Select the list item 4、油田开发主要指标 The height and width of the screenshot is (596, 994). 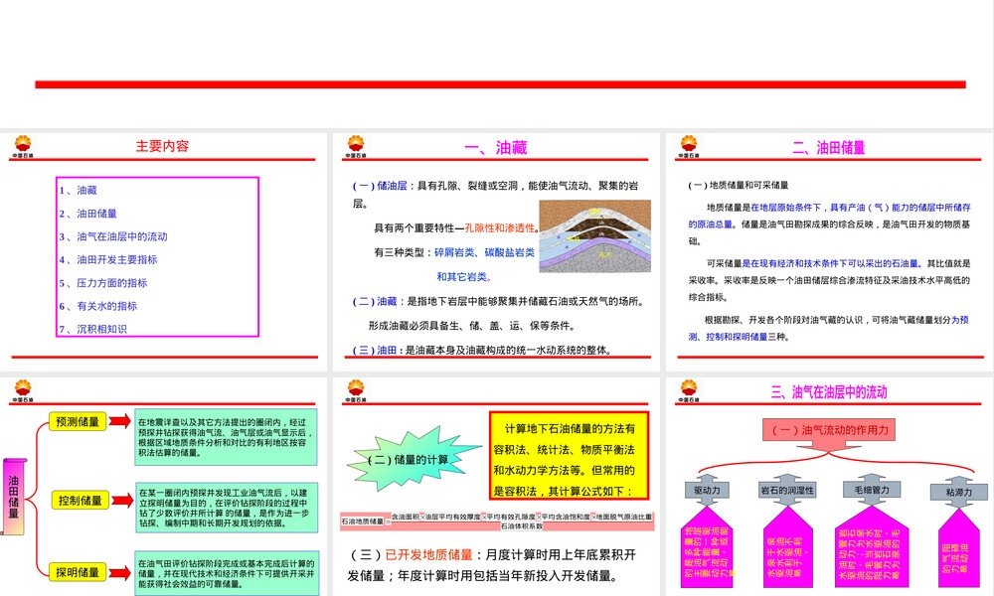tap(108, 259)
